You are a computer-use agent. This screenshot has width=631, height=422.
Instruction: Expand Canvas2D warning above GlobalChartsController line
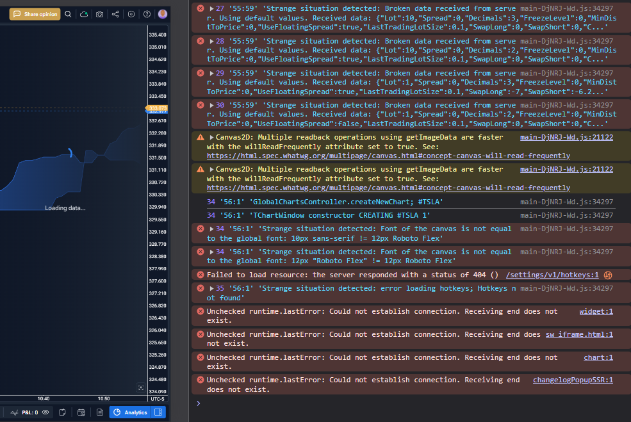(211, 169)
